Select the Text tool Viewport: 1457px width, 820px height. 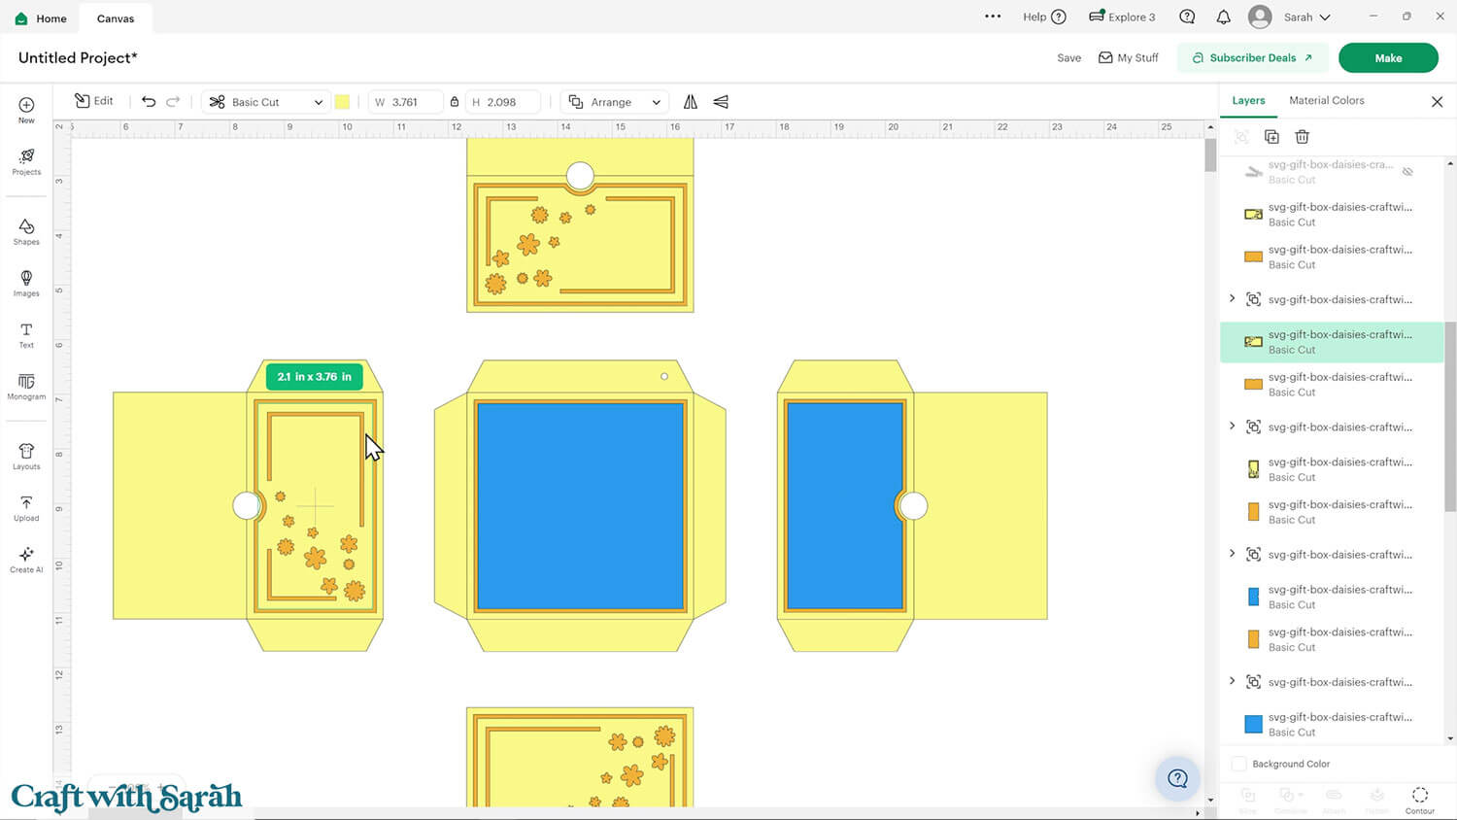(x=26, y=334)
